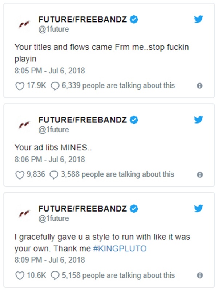The width and height of the screenshot is (218, 290).
Task: Click the Twitter bird icon on the first tweet
Action: 199,20
